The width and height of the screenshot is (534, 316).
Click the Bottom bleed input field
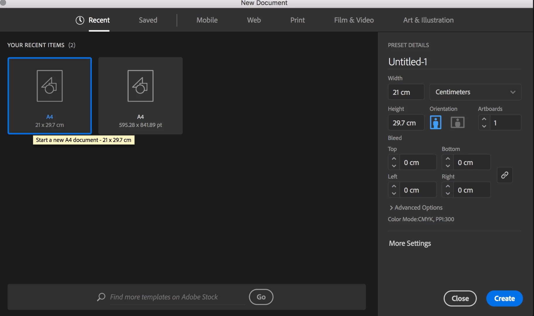(472, 162)
